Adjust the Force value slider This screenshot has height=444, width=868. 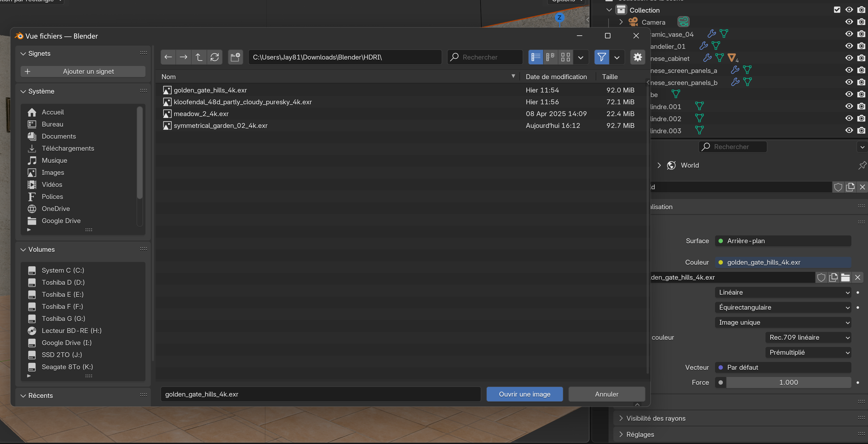(788, 382)
